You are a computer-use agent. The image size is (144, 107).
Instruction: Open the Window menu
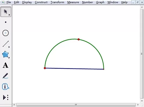click(x=113, y=2)
